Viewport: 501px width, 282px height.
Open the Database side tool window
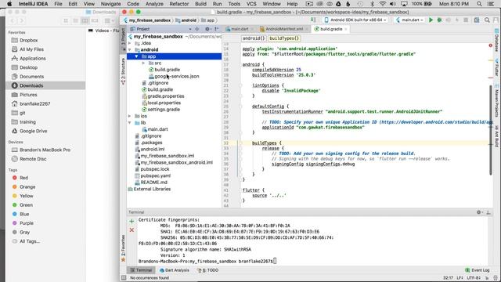[496, 41]
